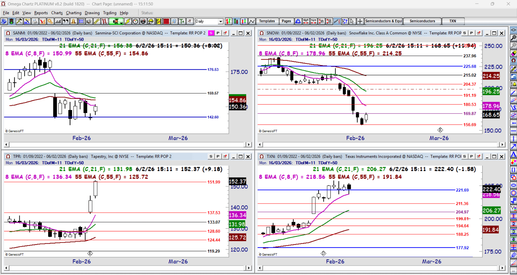
Task: Click the speedometer gauge toolbar icon
Action: point(135,21)
